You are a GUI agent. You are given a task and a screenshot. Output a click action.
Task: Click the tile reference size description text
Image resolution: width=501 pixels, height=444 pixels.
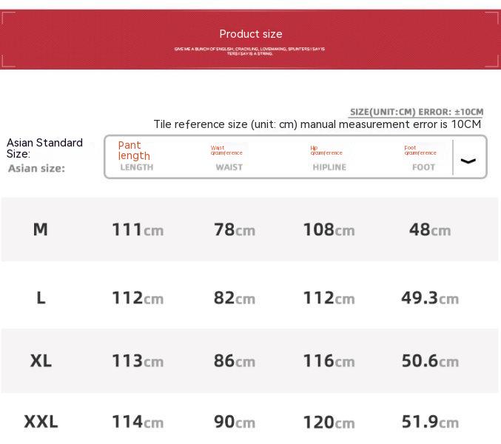[x=317, y=124]
